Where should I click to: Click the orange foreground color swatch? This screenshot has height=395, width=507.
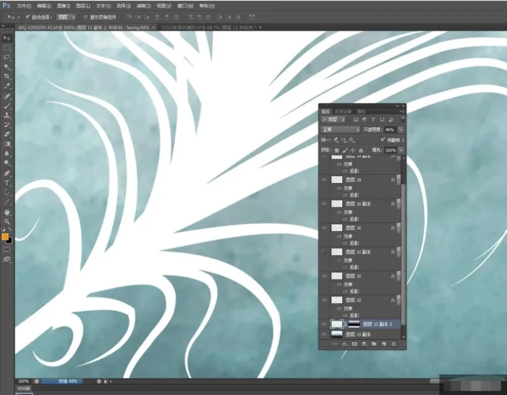(x=5, y=236)
